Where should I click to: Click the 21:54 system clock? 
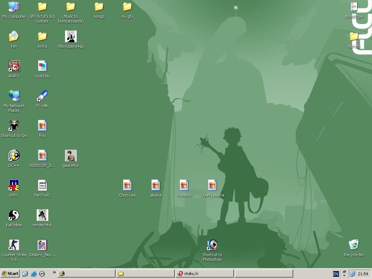[363, 274]
